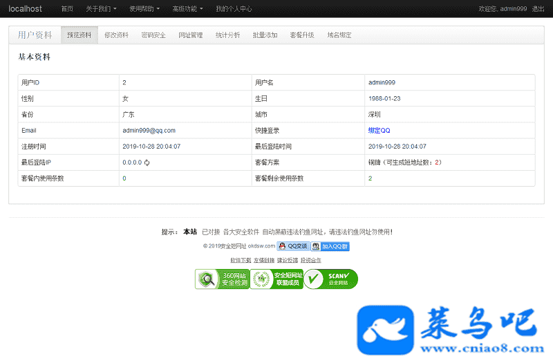Open the 套餐升级 tab

pyautogui.click(x=302, y=35)
